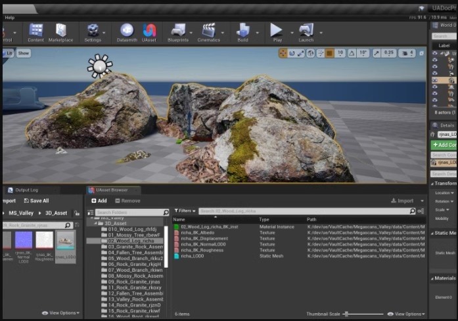The width and height of the screenshot is (458, 321).
Task: Open the Blueprints toolbar menu
Action: click(178, 33)
